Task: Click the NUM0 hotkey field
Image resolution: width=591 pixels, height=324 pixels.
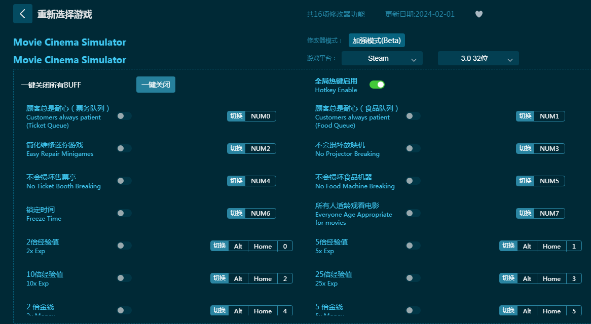Action: (x=261, y=116)
